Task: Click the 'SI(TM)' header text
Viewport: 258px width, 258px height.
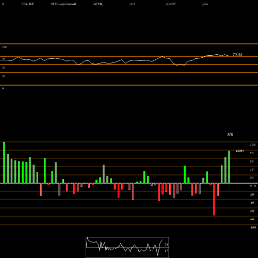Action: coord(98,4)
